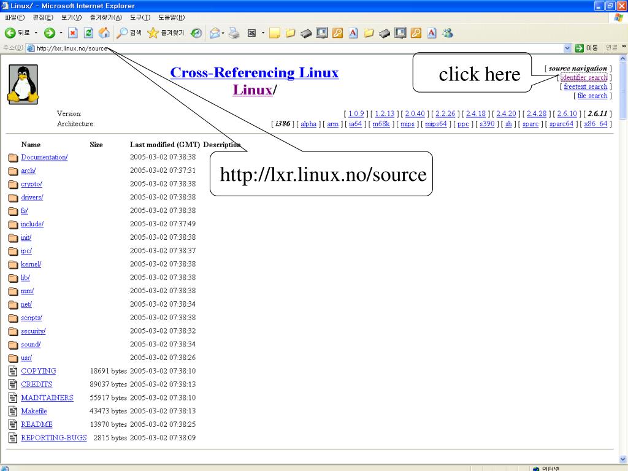The width and height of the screenshot is (628, 471).
Task: Open the 파일(F) menu
Action: [x=15, y=17]
